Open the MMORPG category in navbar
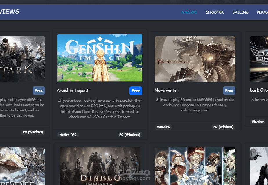This screenshot has height=185, width=268. [189, 12]
